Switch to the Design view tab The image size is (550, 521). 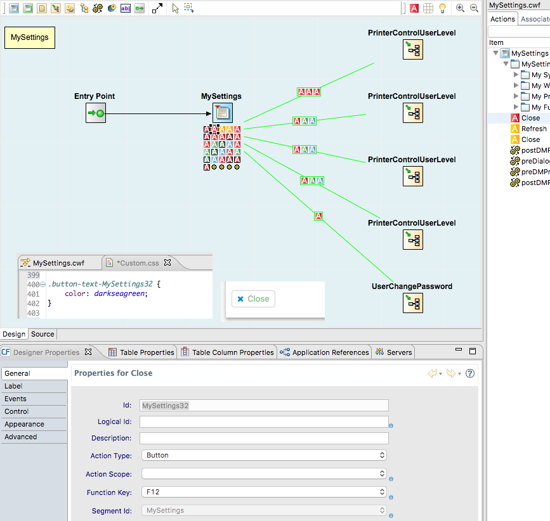pos(14,334)
